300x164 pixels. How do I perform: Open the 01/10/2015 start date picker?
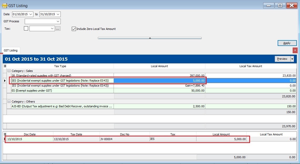tap(31, 14)
